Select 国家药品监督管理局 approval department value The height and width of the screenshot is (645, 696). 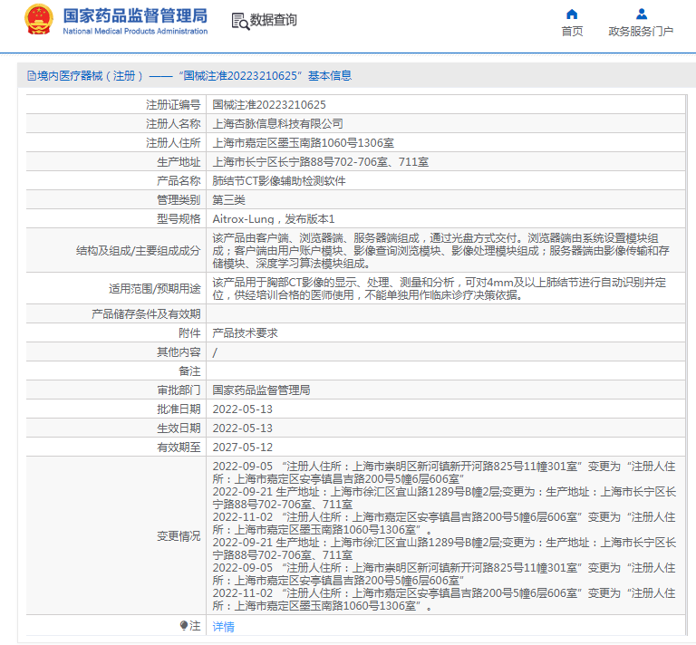pyautogui.click(x=261, y=390)
